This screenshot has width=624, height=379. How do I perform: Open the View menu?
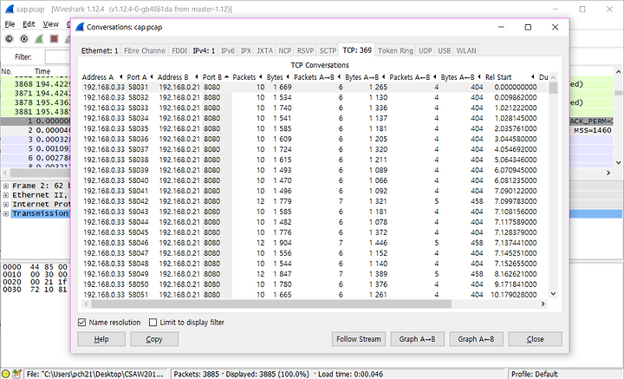50,24
